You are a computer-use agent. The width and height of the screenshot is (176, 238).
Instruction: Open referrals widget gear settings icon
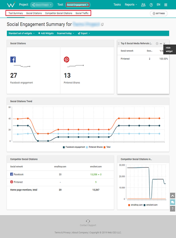pyautogui.click(x=157, y=43)
